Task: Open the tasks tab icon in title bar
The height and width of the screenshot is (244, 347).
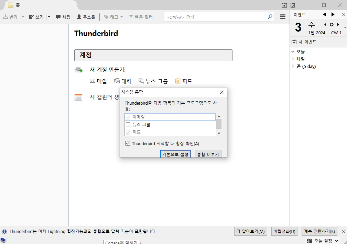Action: (293, 5)
